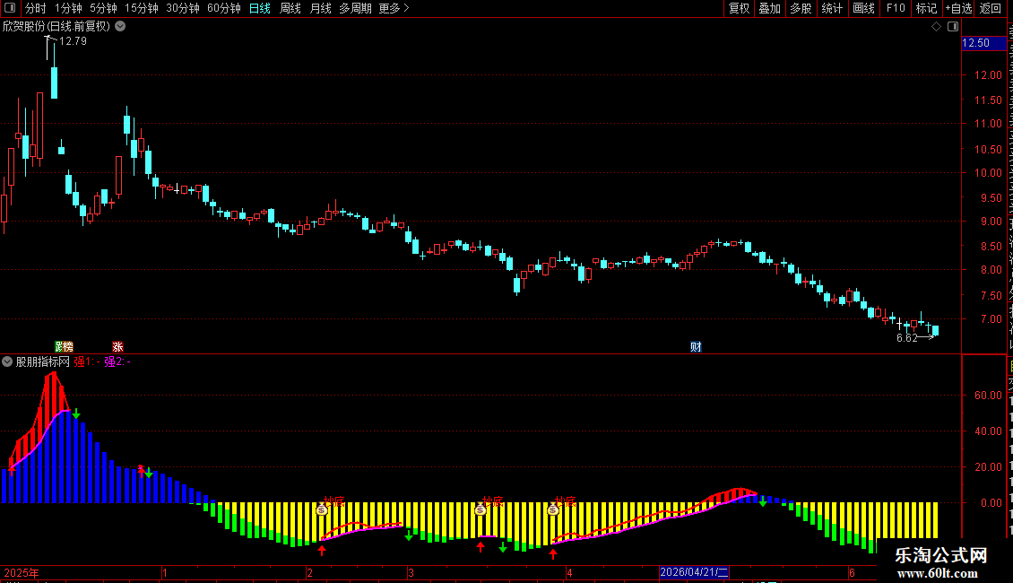Click the 涨 event marker
This screenshot has width=1013, height=583.
click(x=117, y=347)
